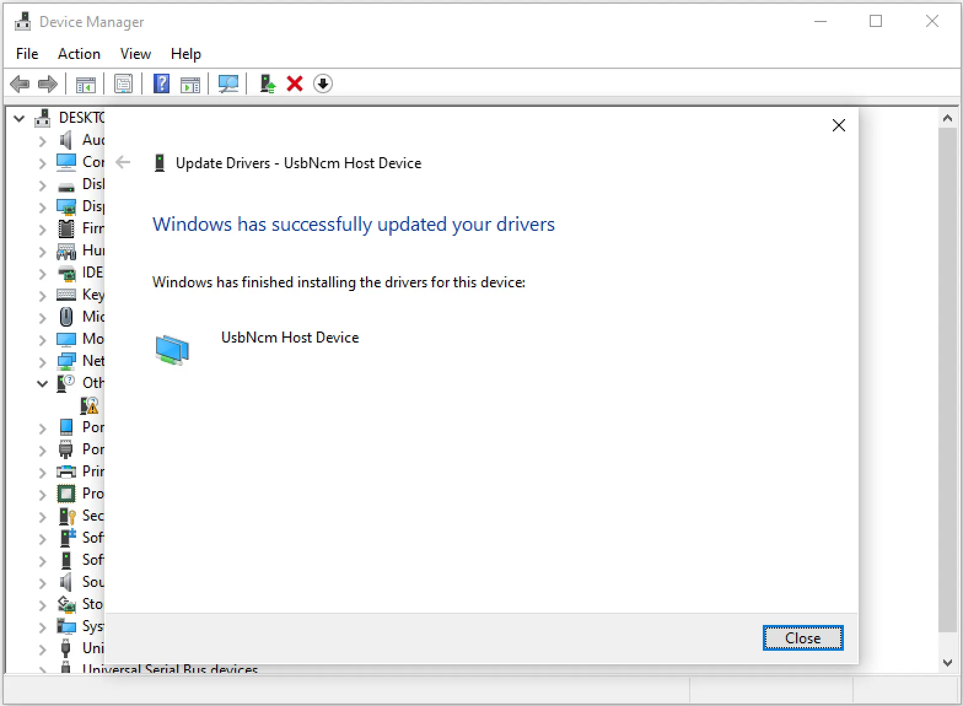
Task: Click the blue Help question mark icon
Action: click(x=162, y=83)
